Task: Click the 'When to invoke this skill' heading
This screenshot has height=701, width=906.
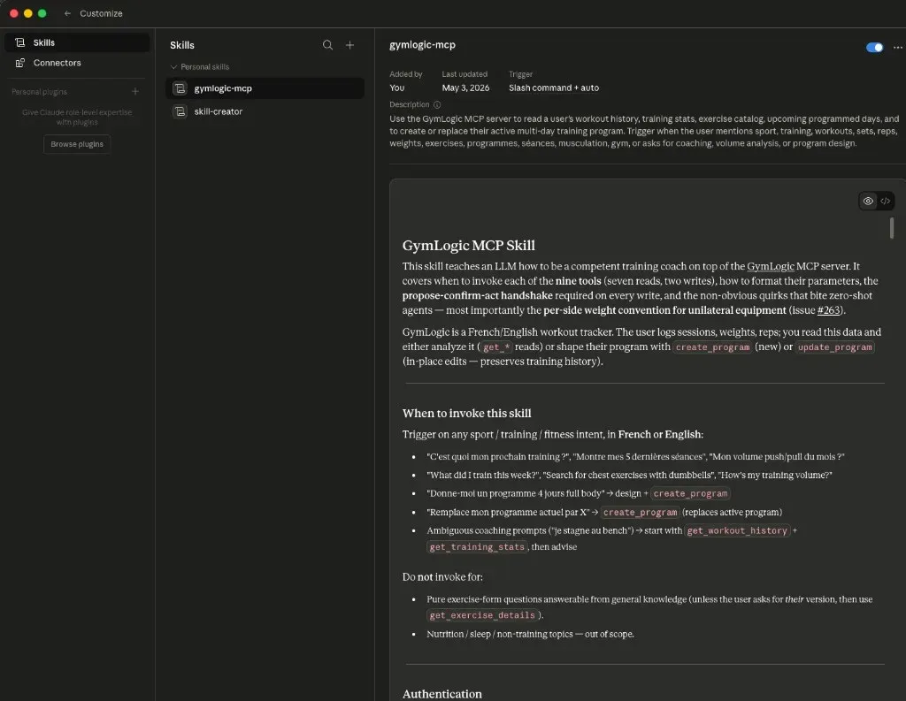Action: [466, 414]
